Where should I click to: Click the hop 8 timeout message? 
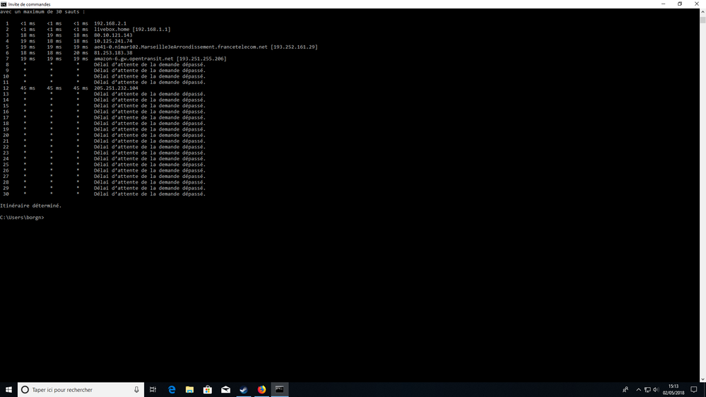150,64
